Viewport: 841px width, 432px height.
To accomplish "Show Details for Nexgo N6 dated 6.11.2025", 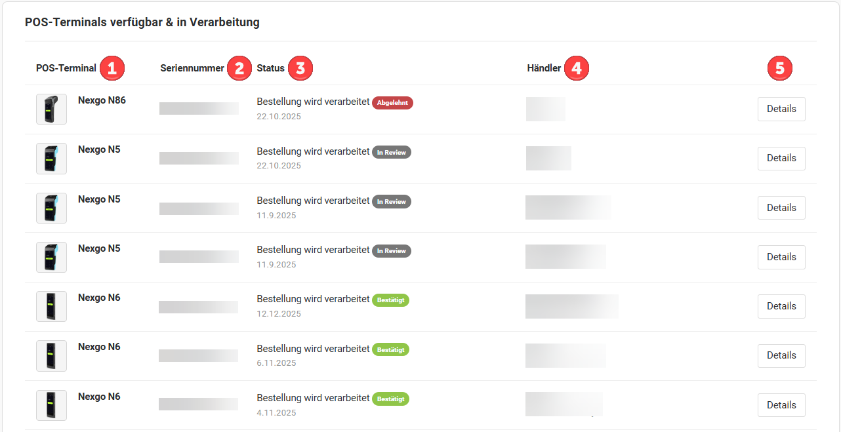I will (781, 355).
